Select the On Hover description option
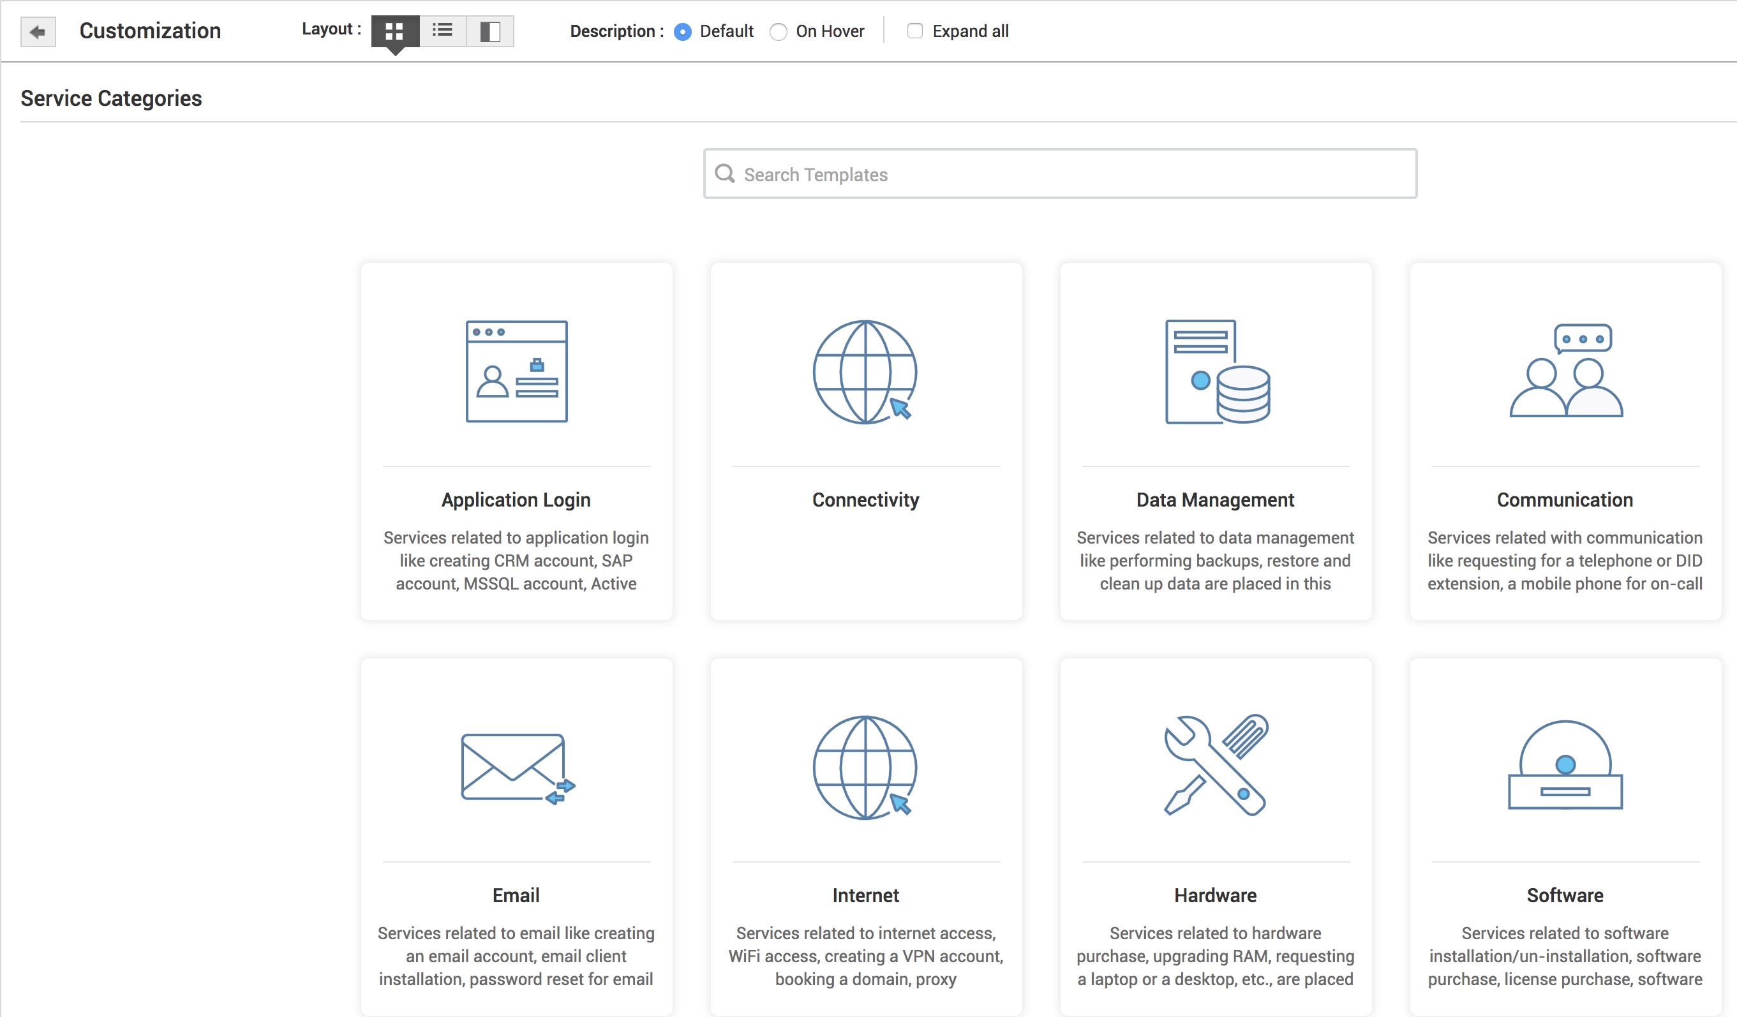The width and height of the screenshot is (1737, 1017). pos(779,32)
